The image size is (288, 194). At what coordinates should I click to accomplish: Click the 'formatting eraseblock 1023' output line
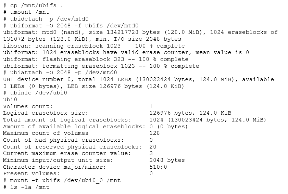[101, 66]
